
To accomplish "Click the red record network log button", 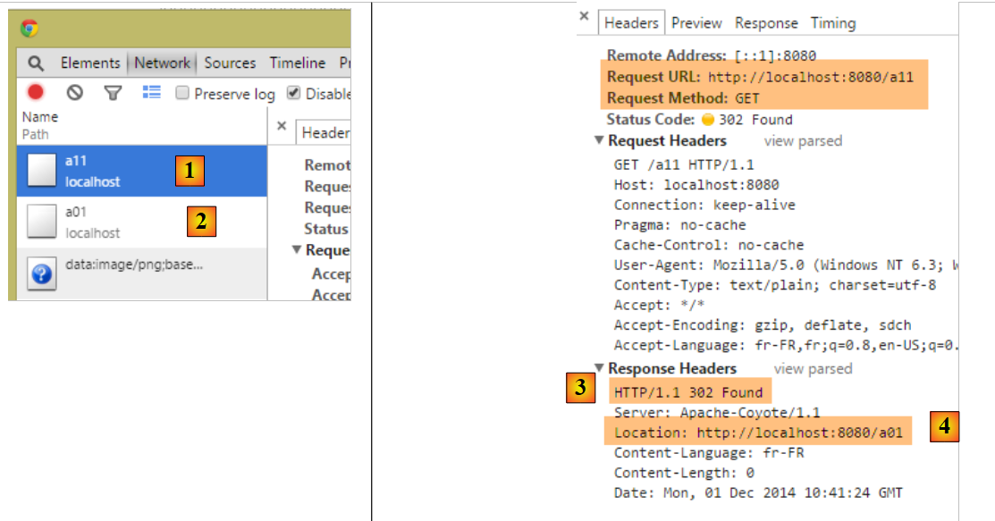I will [36, 92].
